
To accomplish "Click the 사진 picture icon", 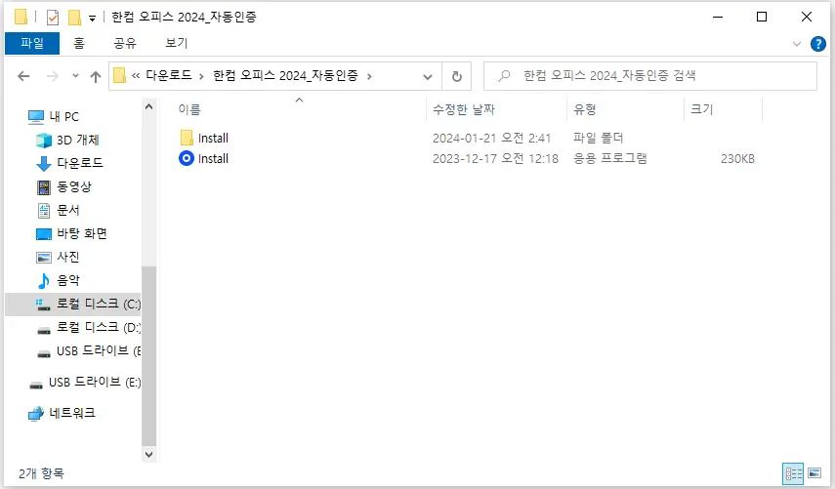I will point(44,258).
